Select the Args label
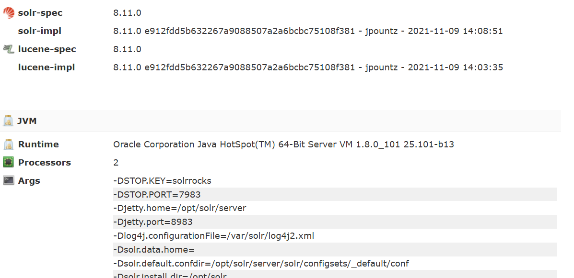The image size is (574, 278). click(x=29, y=181)
